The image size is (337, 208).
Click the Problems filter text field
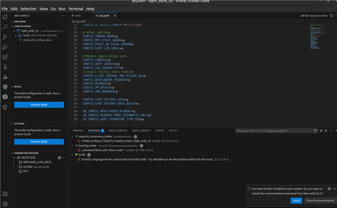pos(274,131)
